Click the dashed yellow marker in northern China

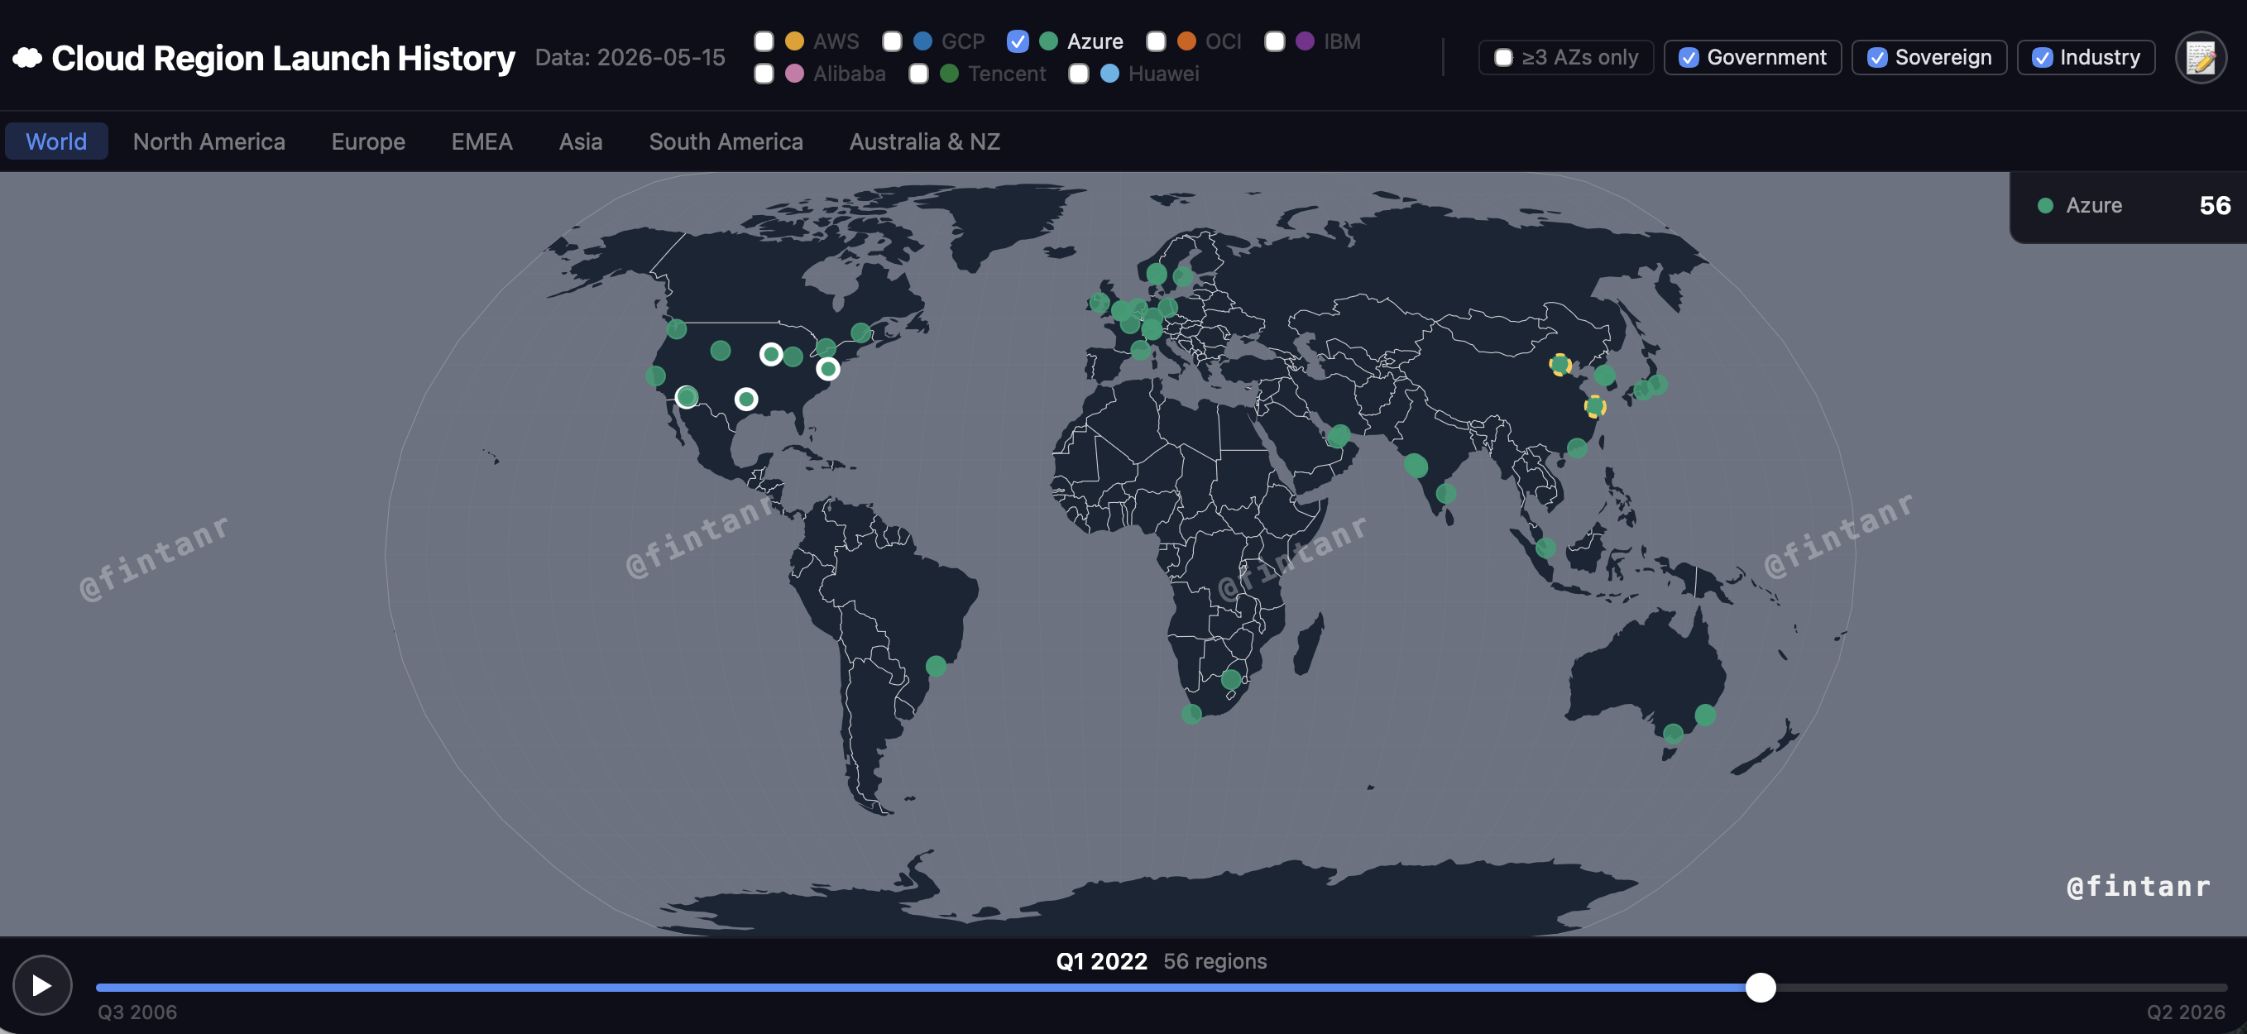click(x=1559, y=365)
